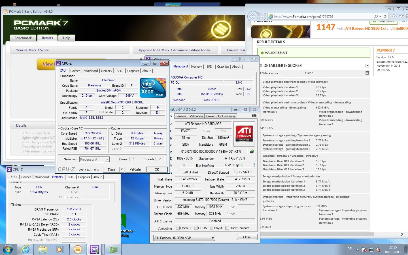The height and width of the screenshot is (255, 408).
Task: Enable the OpenCL checkbox
Action: 178,228
